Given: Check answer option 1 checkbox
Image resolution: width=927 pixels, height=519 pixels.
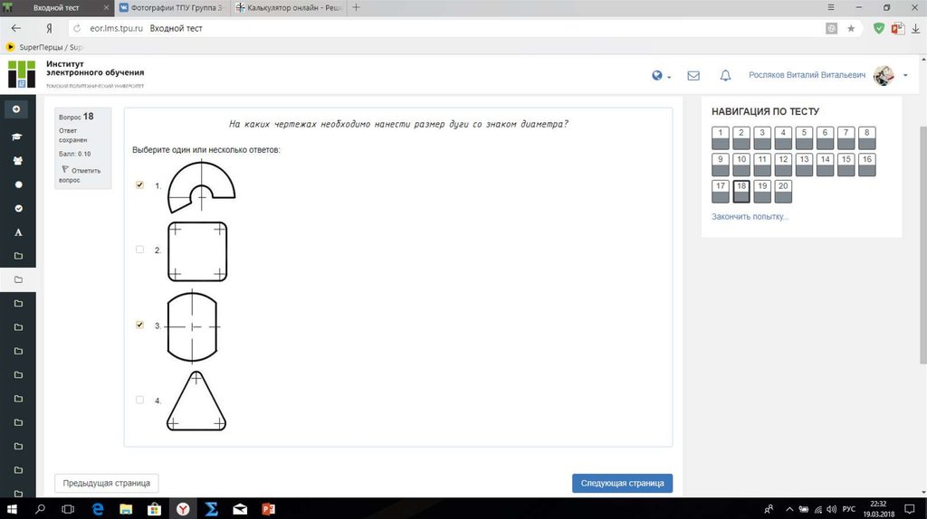Looking at the screenshot, I should (x=139, y=184).
